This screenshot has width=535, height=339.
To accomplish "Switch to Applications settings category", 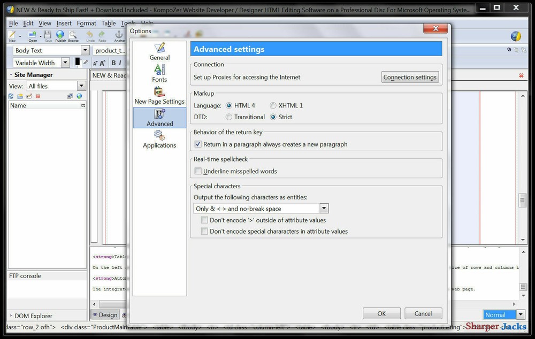I will point(159,140).
